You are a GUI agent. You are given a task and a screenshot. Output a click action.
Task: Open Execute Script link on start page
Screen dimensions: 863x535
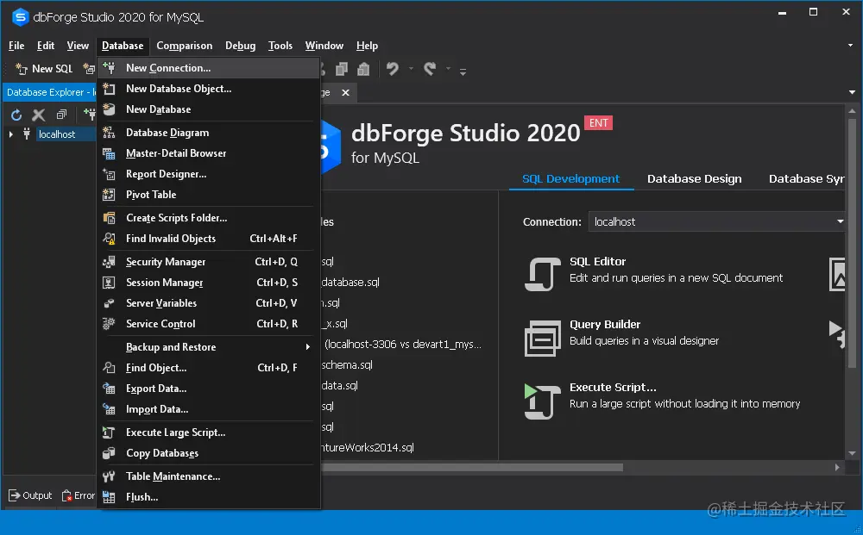613,387
